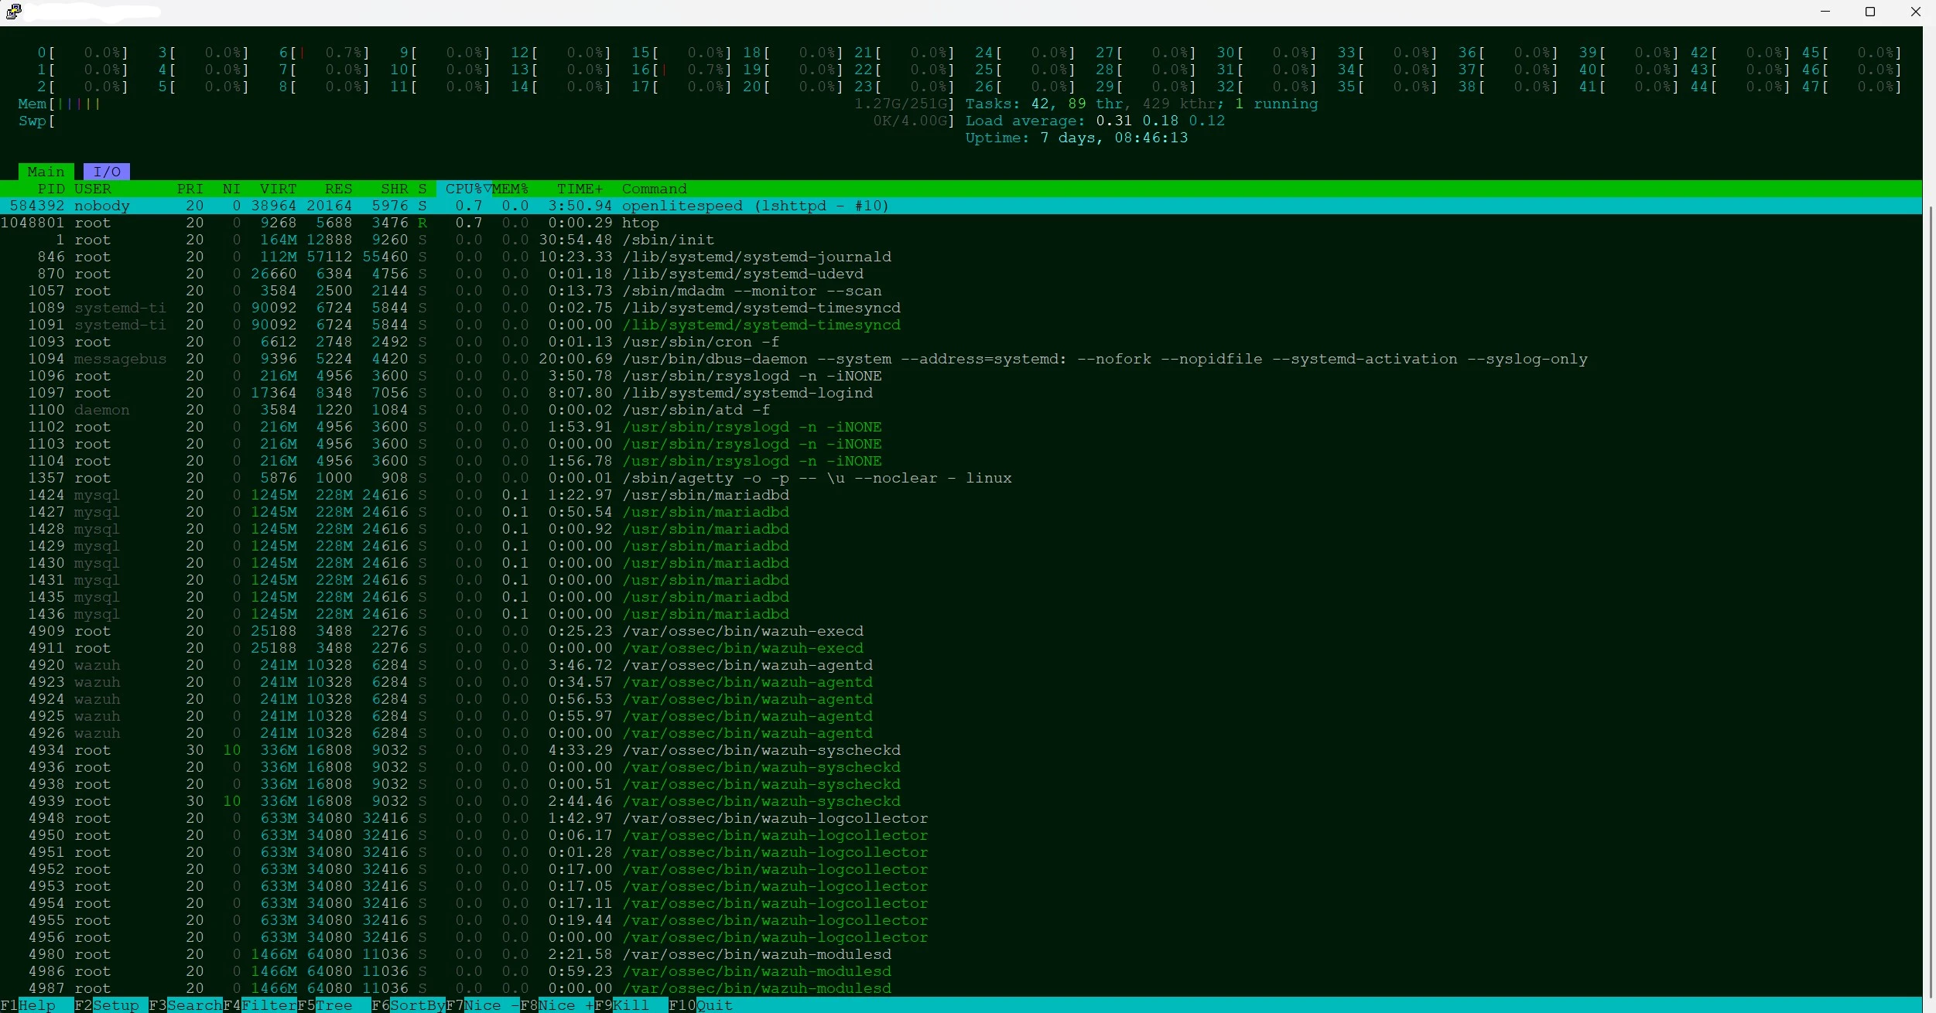Select the openlitespeed (lshttpd - #10) process row
This screenshot has height=1013, width=1936.
[x=961, y=206]
